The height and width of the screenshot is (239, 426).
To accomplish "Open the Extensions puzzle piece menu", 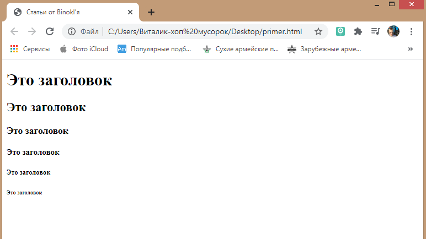I will [x=358, y=31].
